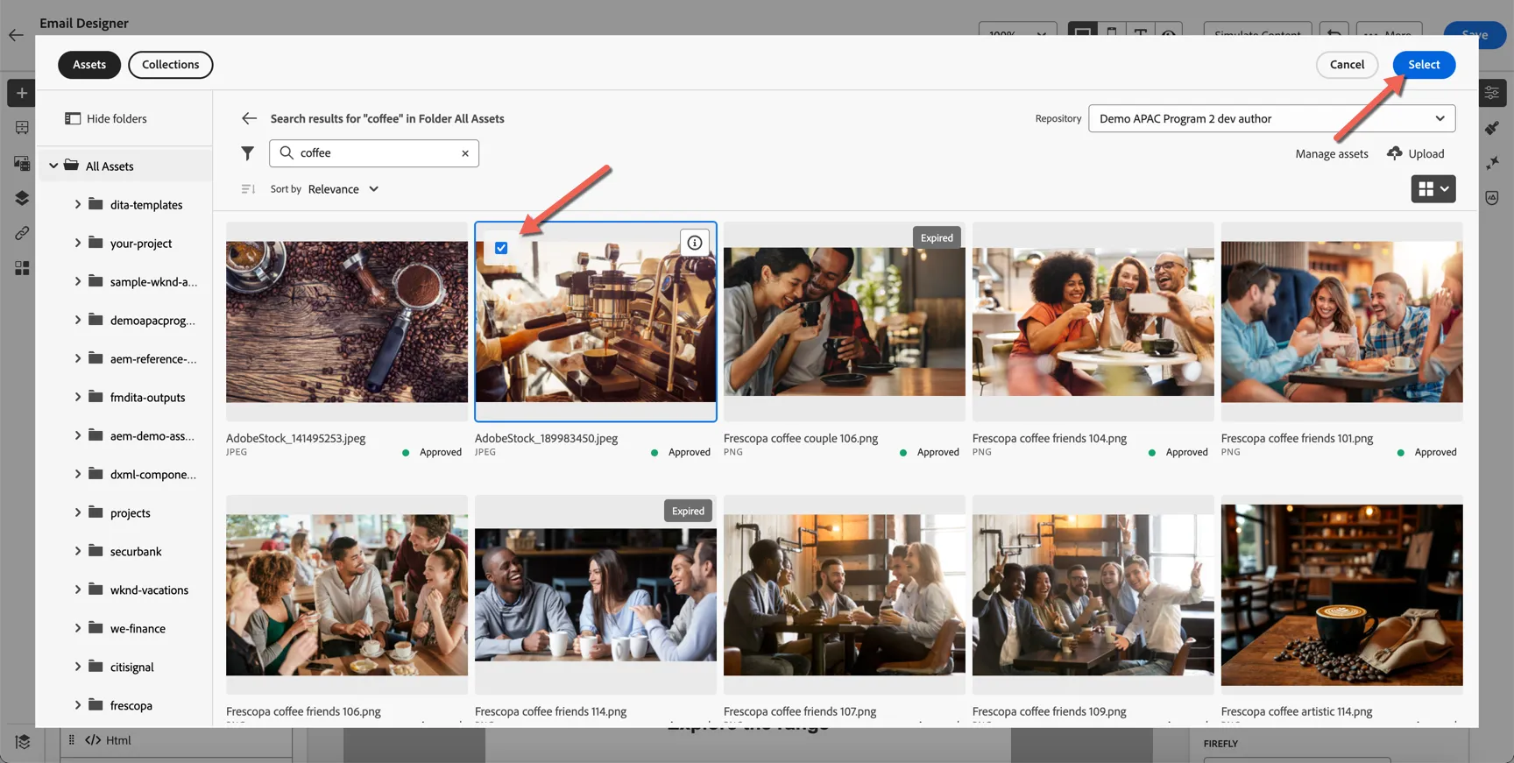Screen dimensions: 1514x763
Task: Open the grid view switcher dropdown
Action: pyautogui.click(x=1433, y=189)
